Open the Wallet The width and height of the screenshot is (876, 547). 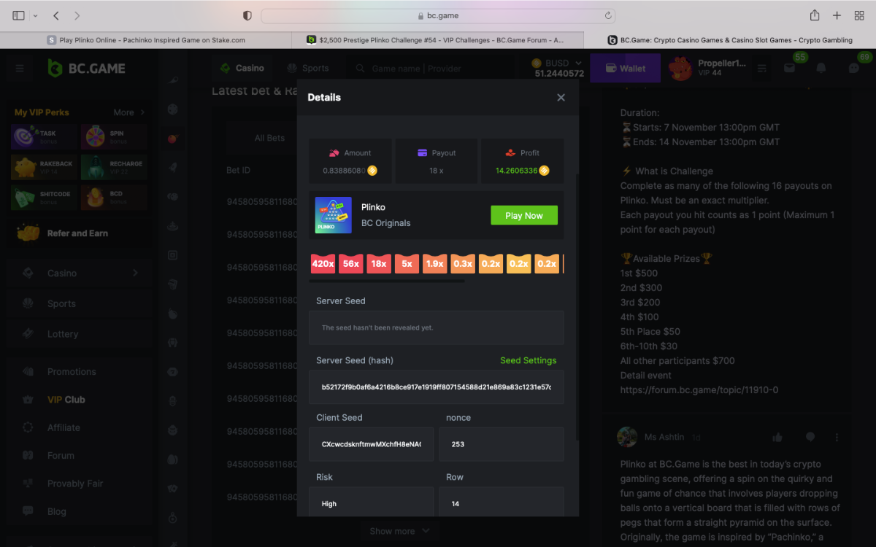(625, 69)
